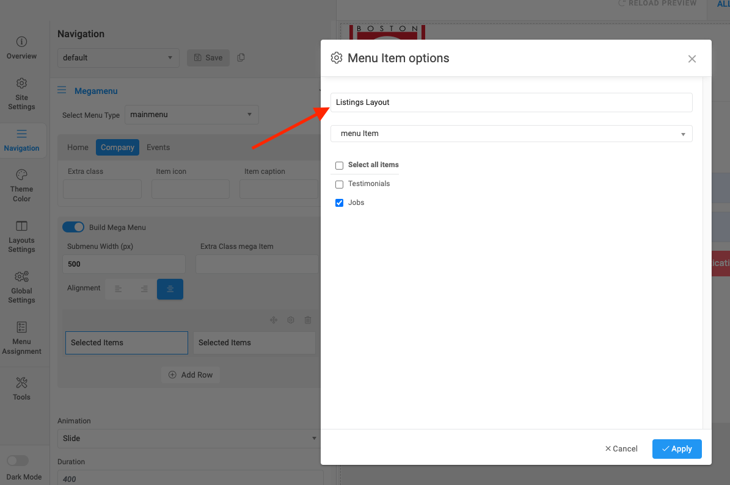Open the Animation Slide dropdown
Viewport: 730px width, 485px height.
pyautogui.click(x=189, y=438)
